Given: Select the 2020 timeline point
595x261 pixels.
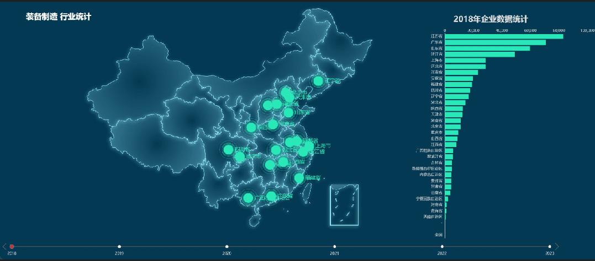Looking at the screenshot, I should point(227,246).
